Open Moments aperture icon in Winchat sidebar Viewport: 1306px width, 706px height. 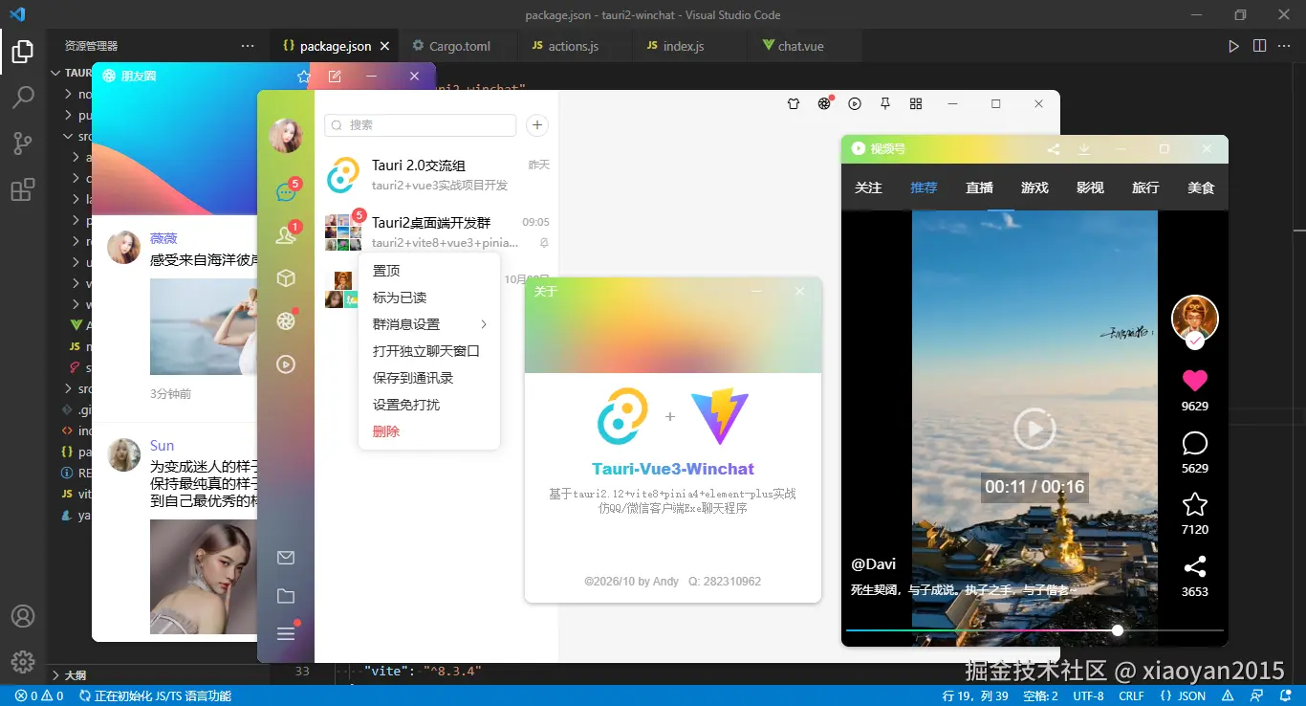point(285,321)
